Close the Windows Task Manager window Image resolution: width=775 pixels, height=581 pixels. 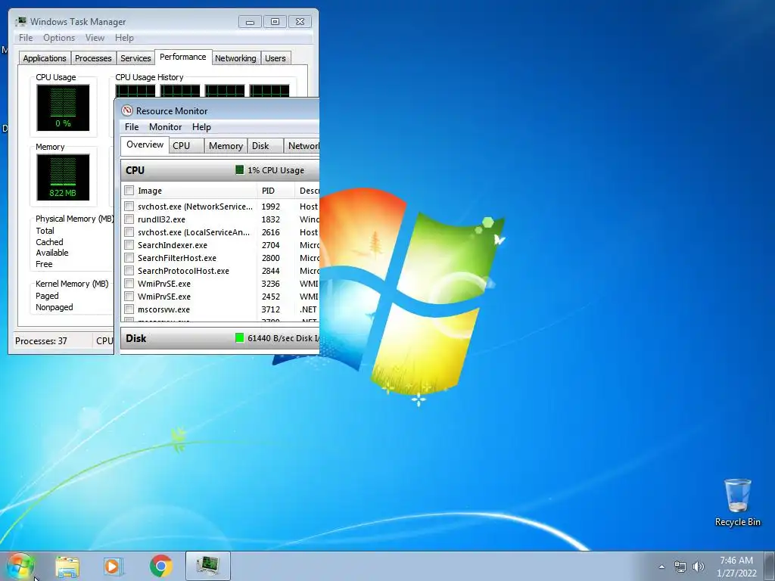pos(300,22)
